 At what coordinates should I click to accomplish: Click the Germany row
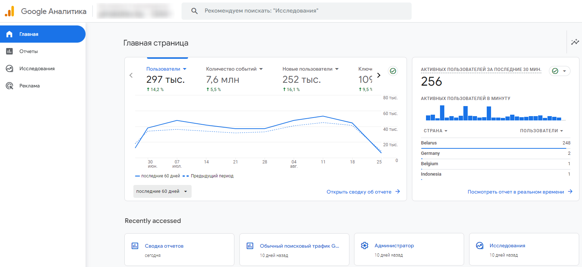click(x=496, y=153)
